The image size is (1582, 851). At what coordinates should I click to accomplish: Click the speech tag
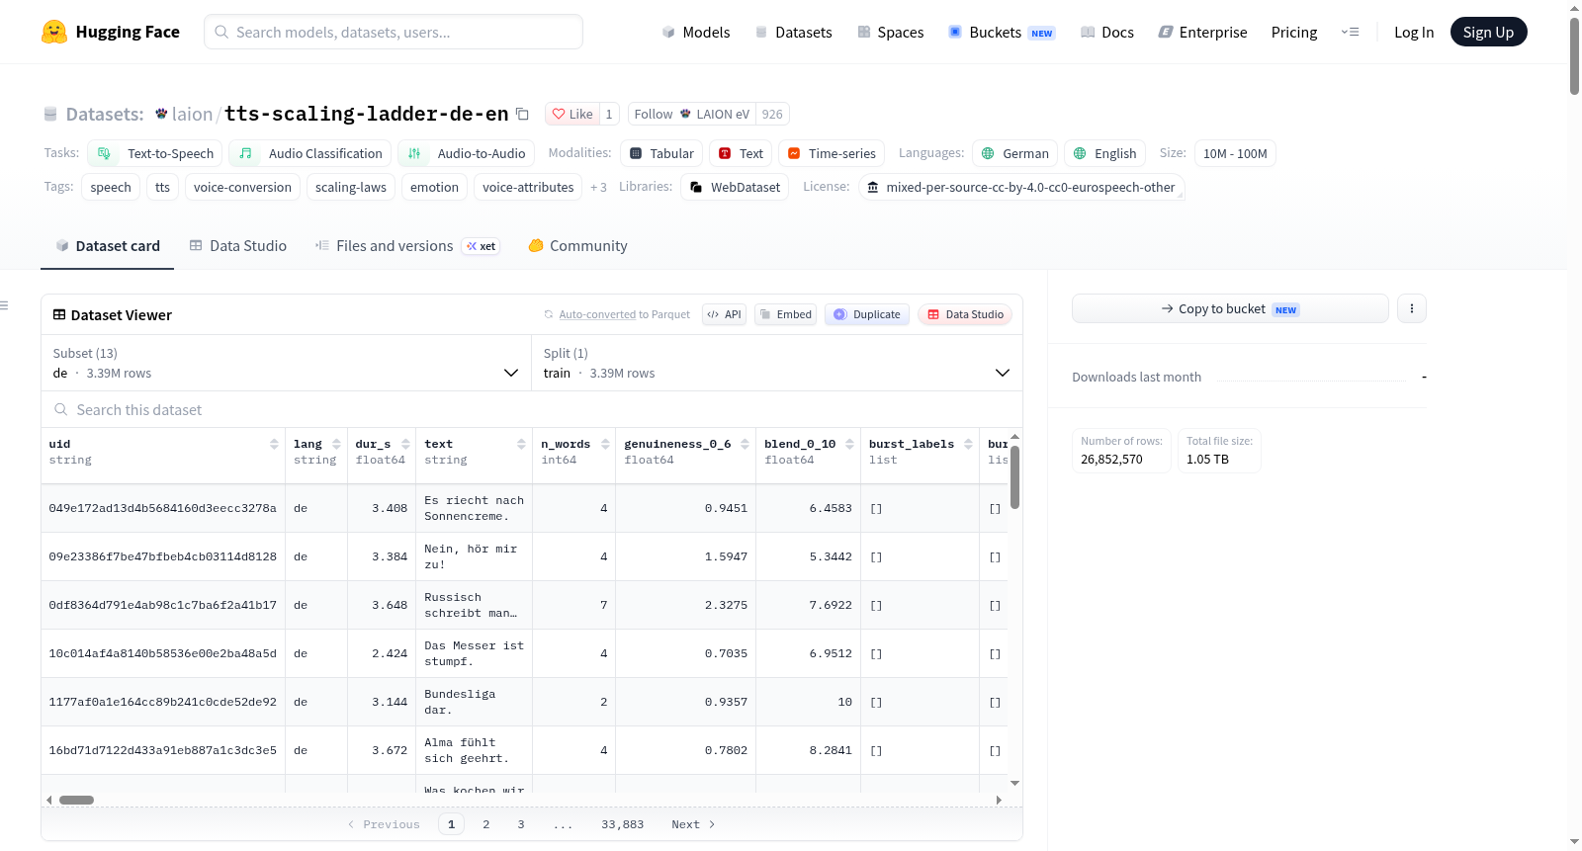tap(111, 187)
